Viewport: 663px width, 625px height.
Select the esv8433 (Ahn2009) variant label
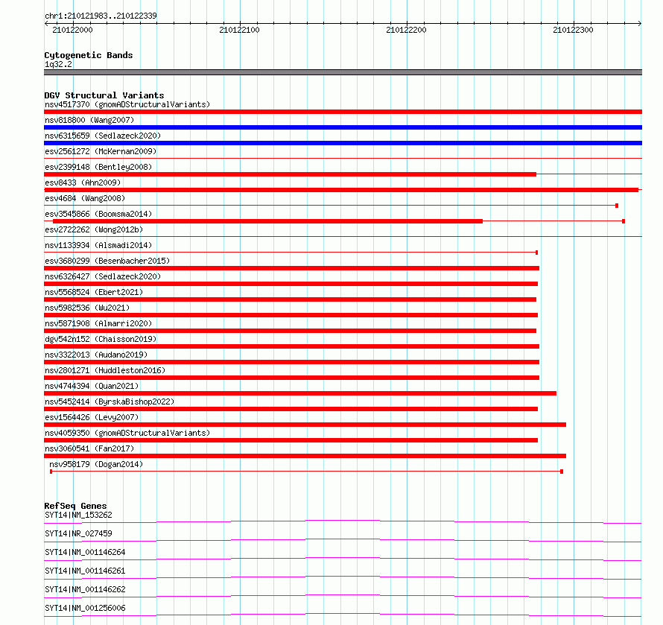click(83, 183)
